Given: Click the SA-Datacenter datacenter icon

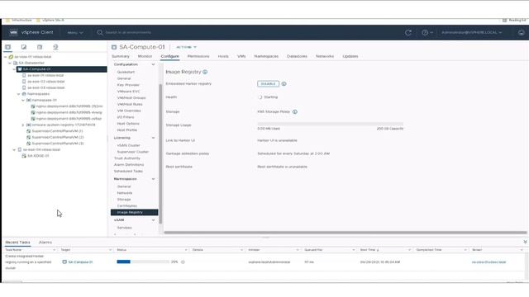Looking at the screenshot, I should (x=16, y=63).
